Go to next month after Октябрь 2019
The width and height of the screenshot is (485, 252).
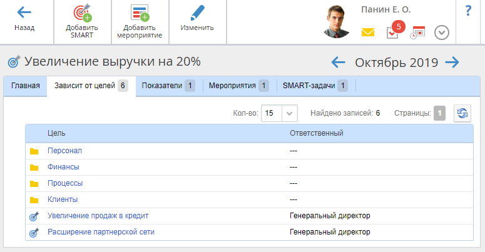point(452,62)
